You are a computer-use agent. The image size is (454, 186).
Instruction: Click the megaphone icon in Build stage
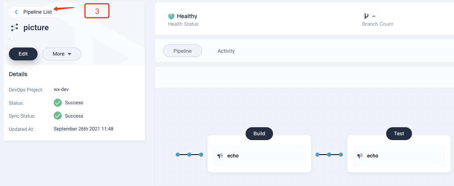tap(221, 156)
